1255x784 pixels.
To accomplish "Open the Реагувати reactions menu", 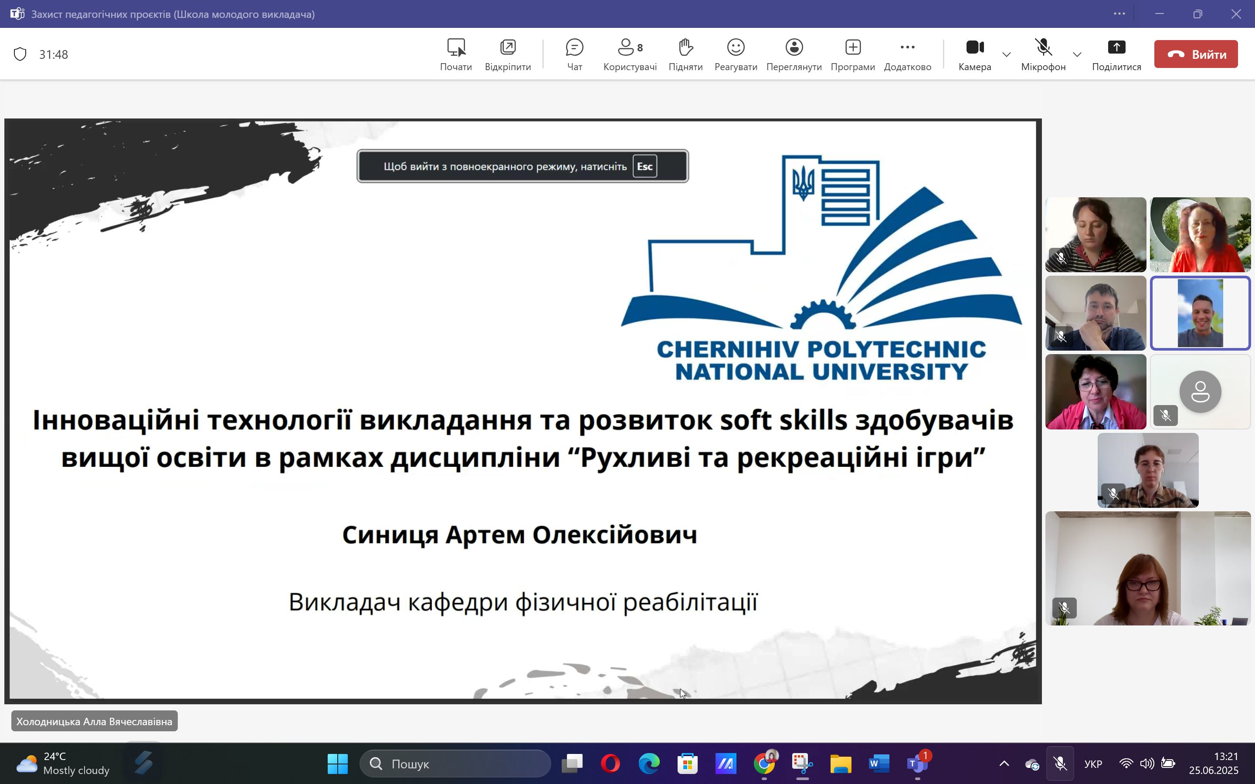I will tap(736, 54).
